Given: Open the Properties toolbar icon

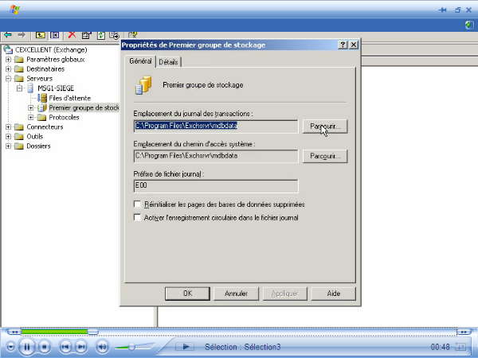Looking at the screenshot, I should click(x=86, y=35).
